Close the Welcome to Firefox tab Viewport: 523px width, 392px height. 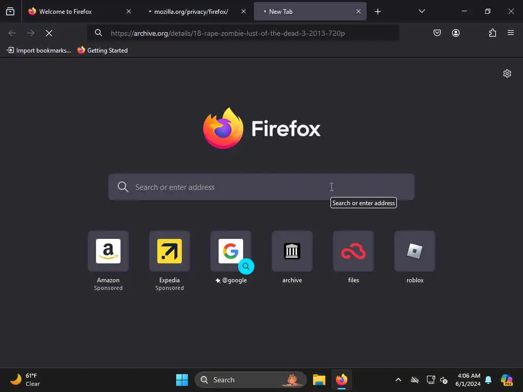[129, 11]
